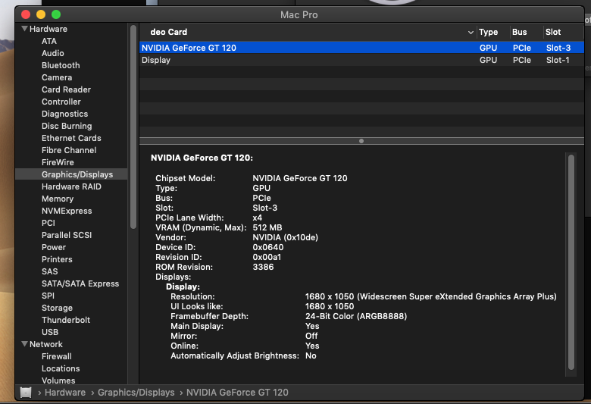Grab the split pane divider handle
Viewport: 591px width, 404px height.
click(x=361, y=141)
